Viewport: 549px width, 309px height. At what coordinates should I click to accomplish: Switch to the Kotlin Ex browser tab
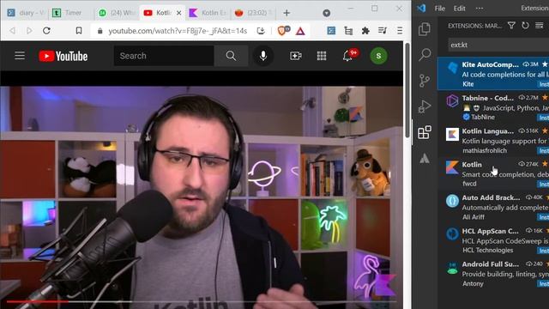coord(208,13)
